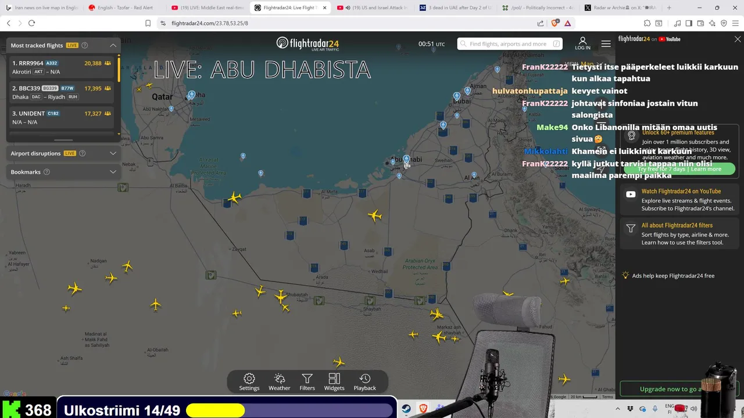Viewport: 744px width, 418px height.
Task: Click help icon next to Airport disruptions
Action: 83,153
